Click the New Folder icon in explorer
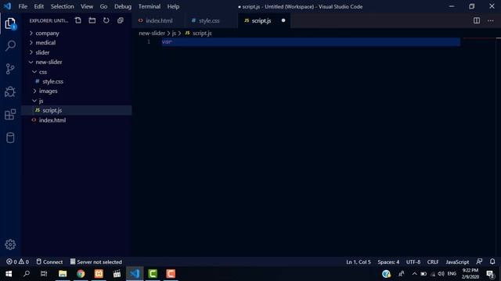 point(92,20)
